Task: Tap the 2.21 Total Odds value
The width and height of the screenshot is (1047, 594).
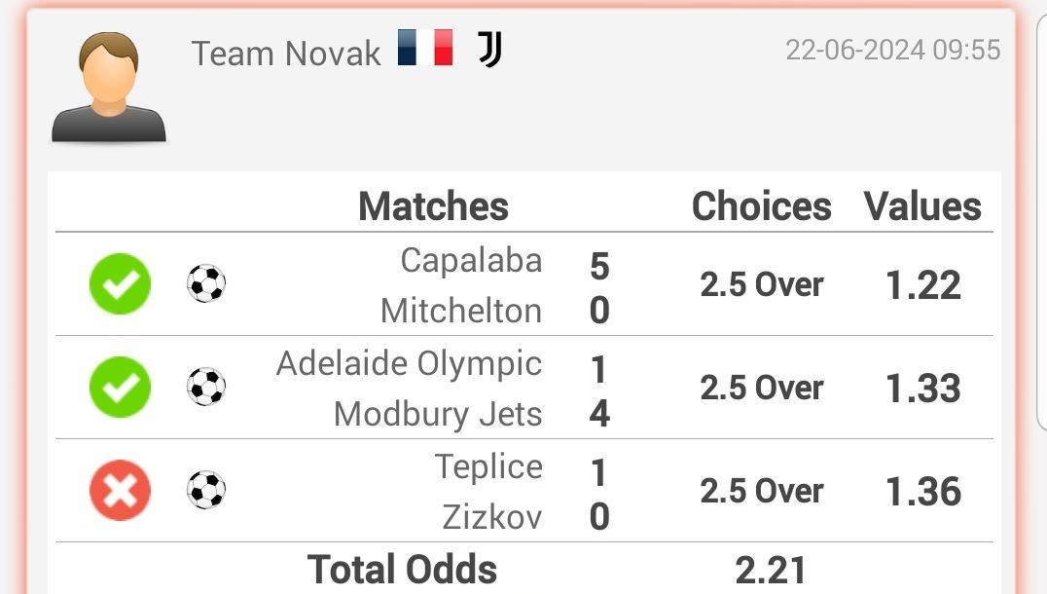Action: (772, 570)
